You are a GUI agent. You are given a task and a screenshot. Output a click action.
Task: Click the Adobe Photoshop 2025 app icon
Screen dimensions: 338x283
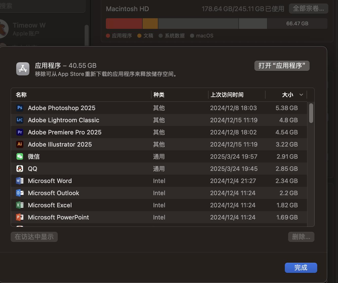click(20, 108)
